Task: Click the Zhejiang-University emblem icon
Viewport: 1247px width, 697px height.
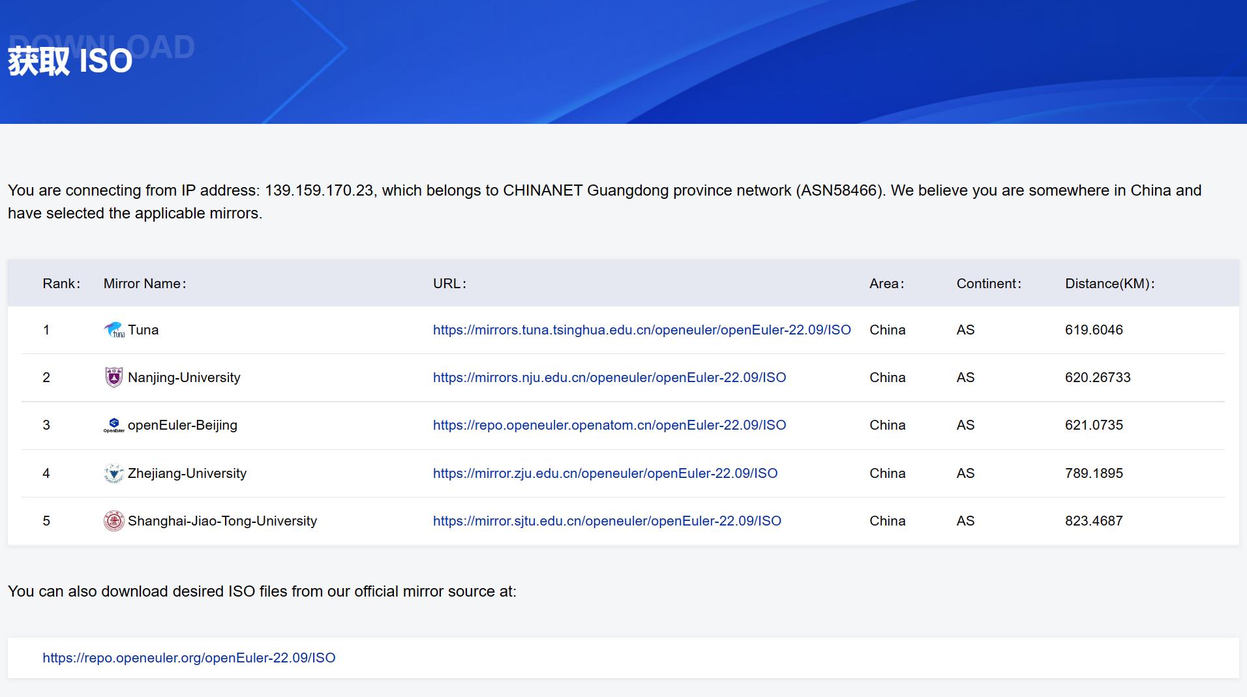Action: coord(113,473)
